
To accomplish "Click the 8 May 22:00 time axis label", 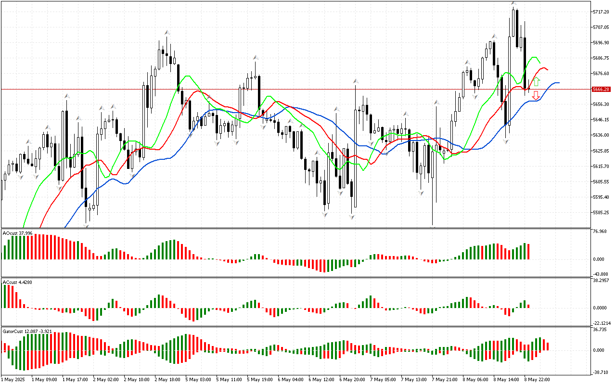I will (x=538, y=380).
